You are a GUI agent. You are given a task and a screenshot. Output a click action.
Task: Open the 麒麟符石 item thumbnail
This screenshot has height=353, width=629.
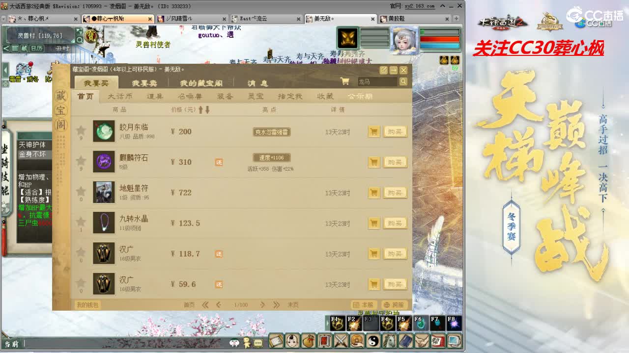[104, 162]
